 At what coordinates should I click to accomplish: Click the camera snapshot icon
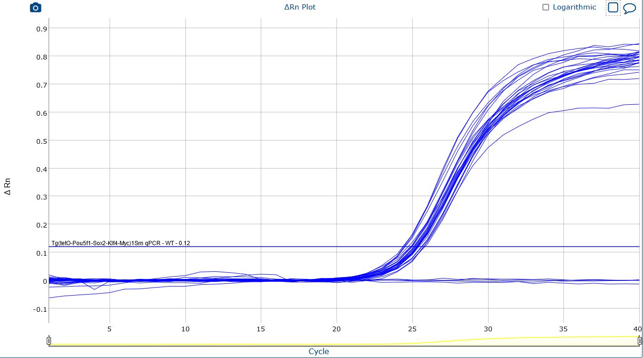click(x=35, y=8)
